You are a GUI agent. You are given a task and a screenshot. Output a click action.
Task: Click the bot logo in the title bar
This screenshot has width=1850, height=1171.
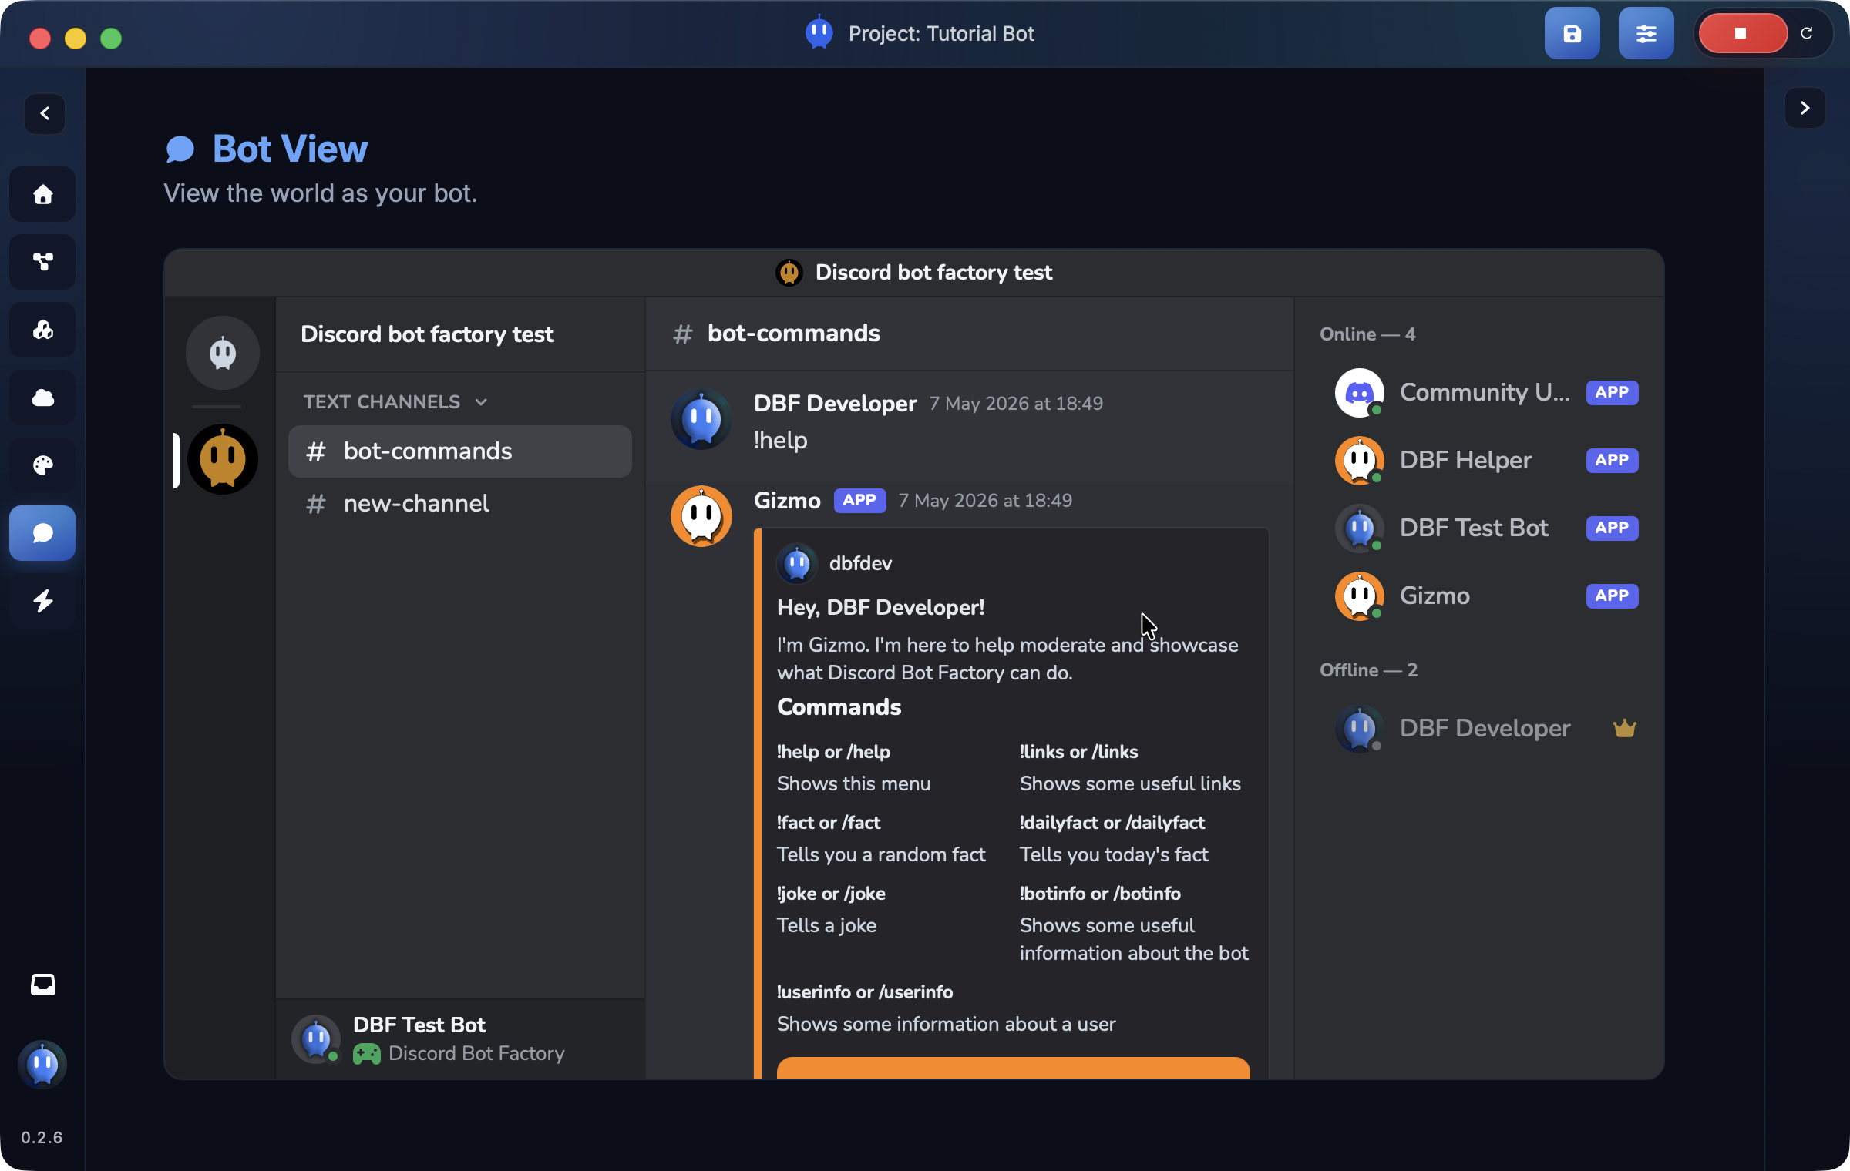(x=819, y=32)
